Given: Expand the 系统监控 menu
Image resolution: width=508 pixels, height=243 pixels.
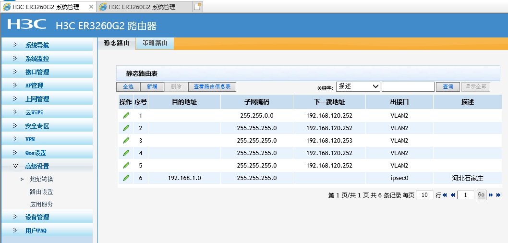Looking at the screenshot, I should pyautogui.click(x=48, y=59).
